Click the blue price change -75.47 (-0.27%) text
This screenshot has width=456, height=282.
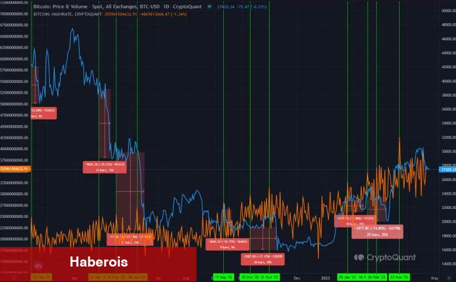(x=252, y=7)
